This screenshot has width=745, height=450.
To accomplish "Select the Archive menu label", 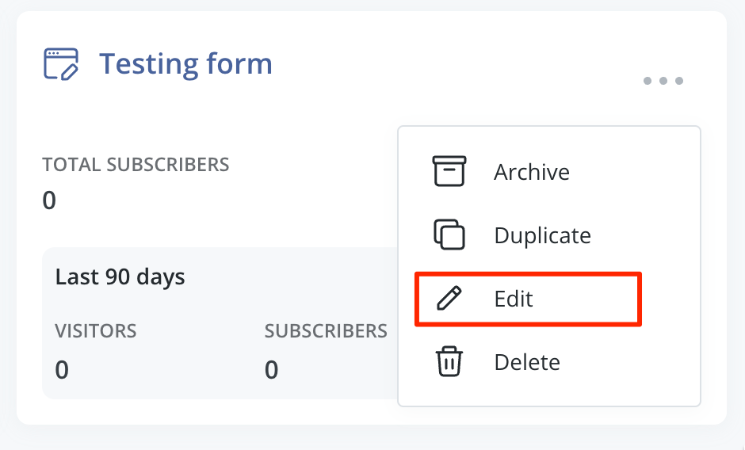I will tap(531, 172).
